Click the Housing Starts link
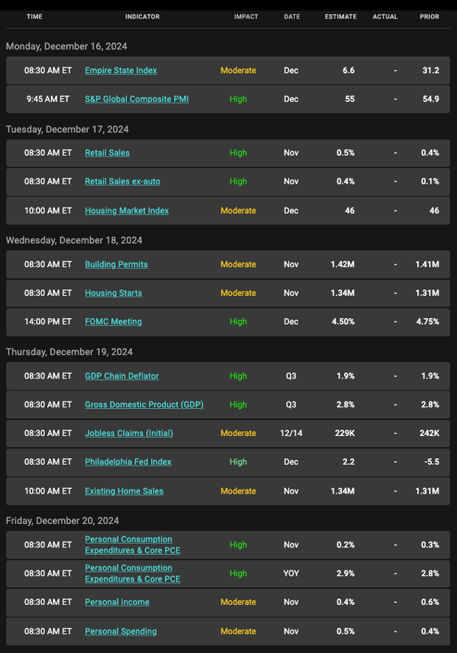 pyautogui.click(x=114, y=293)
